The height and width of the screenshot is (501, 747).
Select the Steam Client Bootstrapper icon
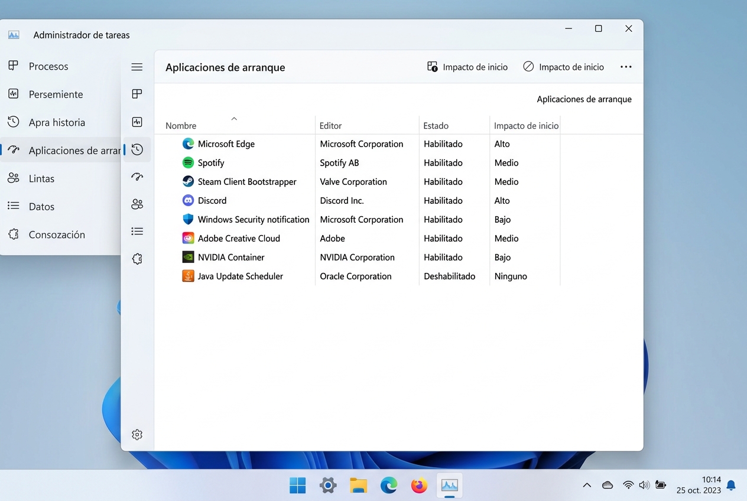tap(188, 181)
